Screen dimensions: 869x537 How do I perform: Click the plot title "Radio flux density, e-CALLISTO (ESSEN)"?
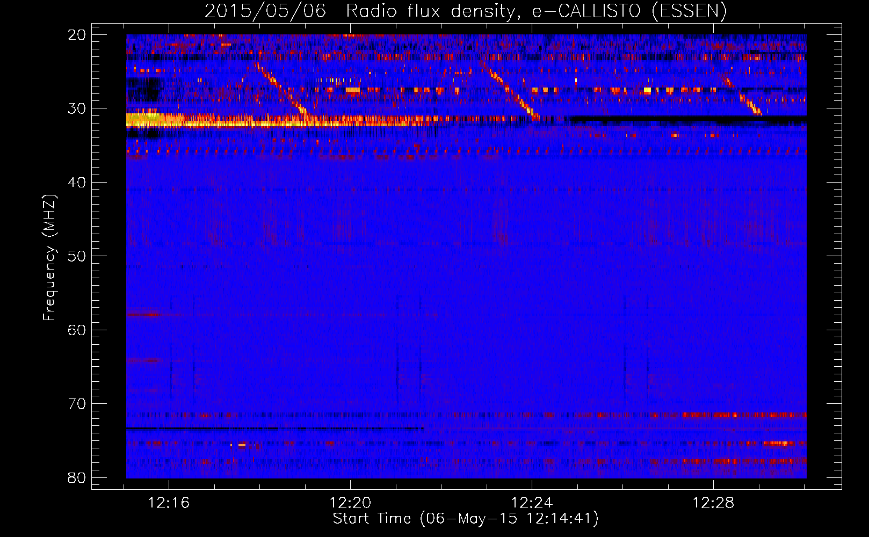[536, 11]
